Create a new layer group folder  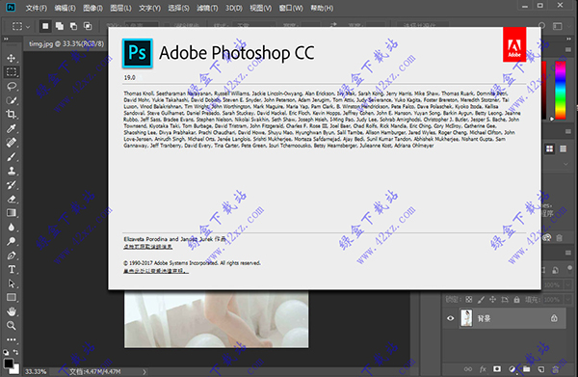pyautogui.click(x=526, y=369)
